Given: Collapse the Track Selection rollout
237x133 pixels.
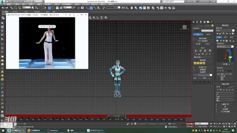Looking at the screenshot, I should 203,60.
